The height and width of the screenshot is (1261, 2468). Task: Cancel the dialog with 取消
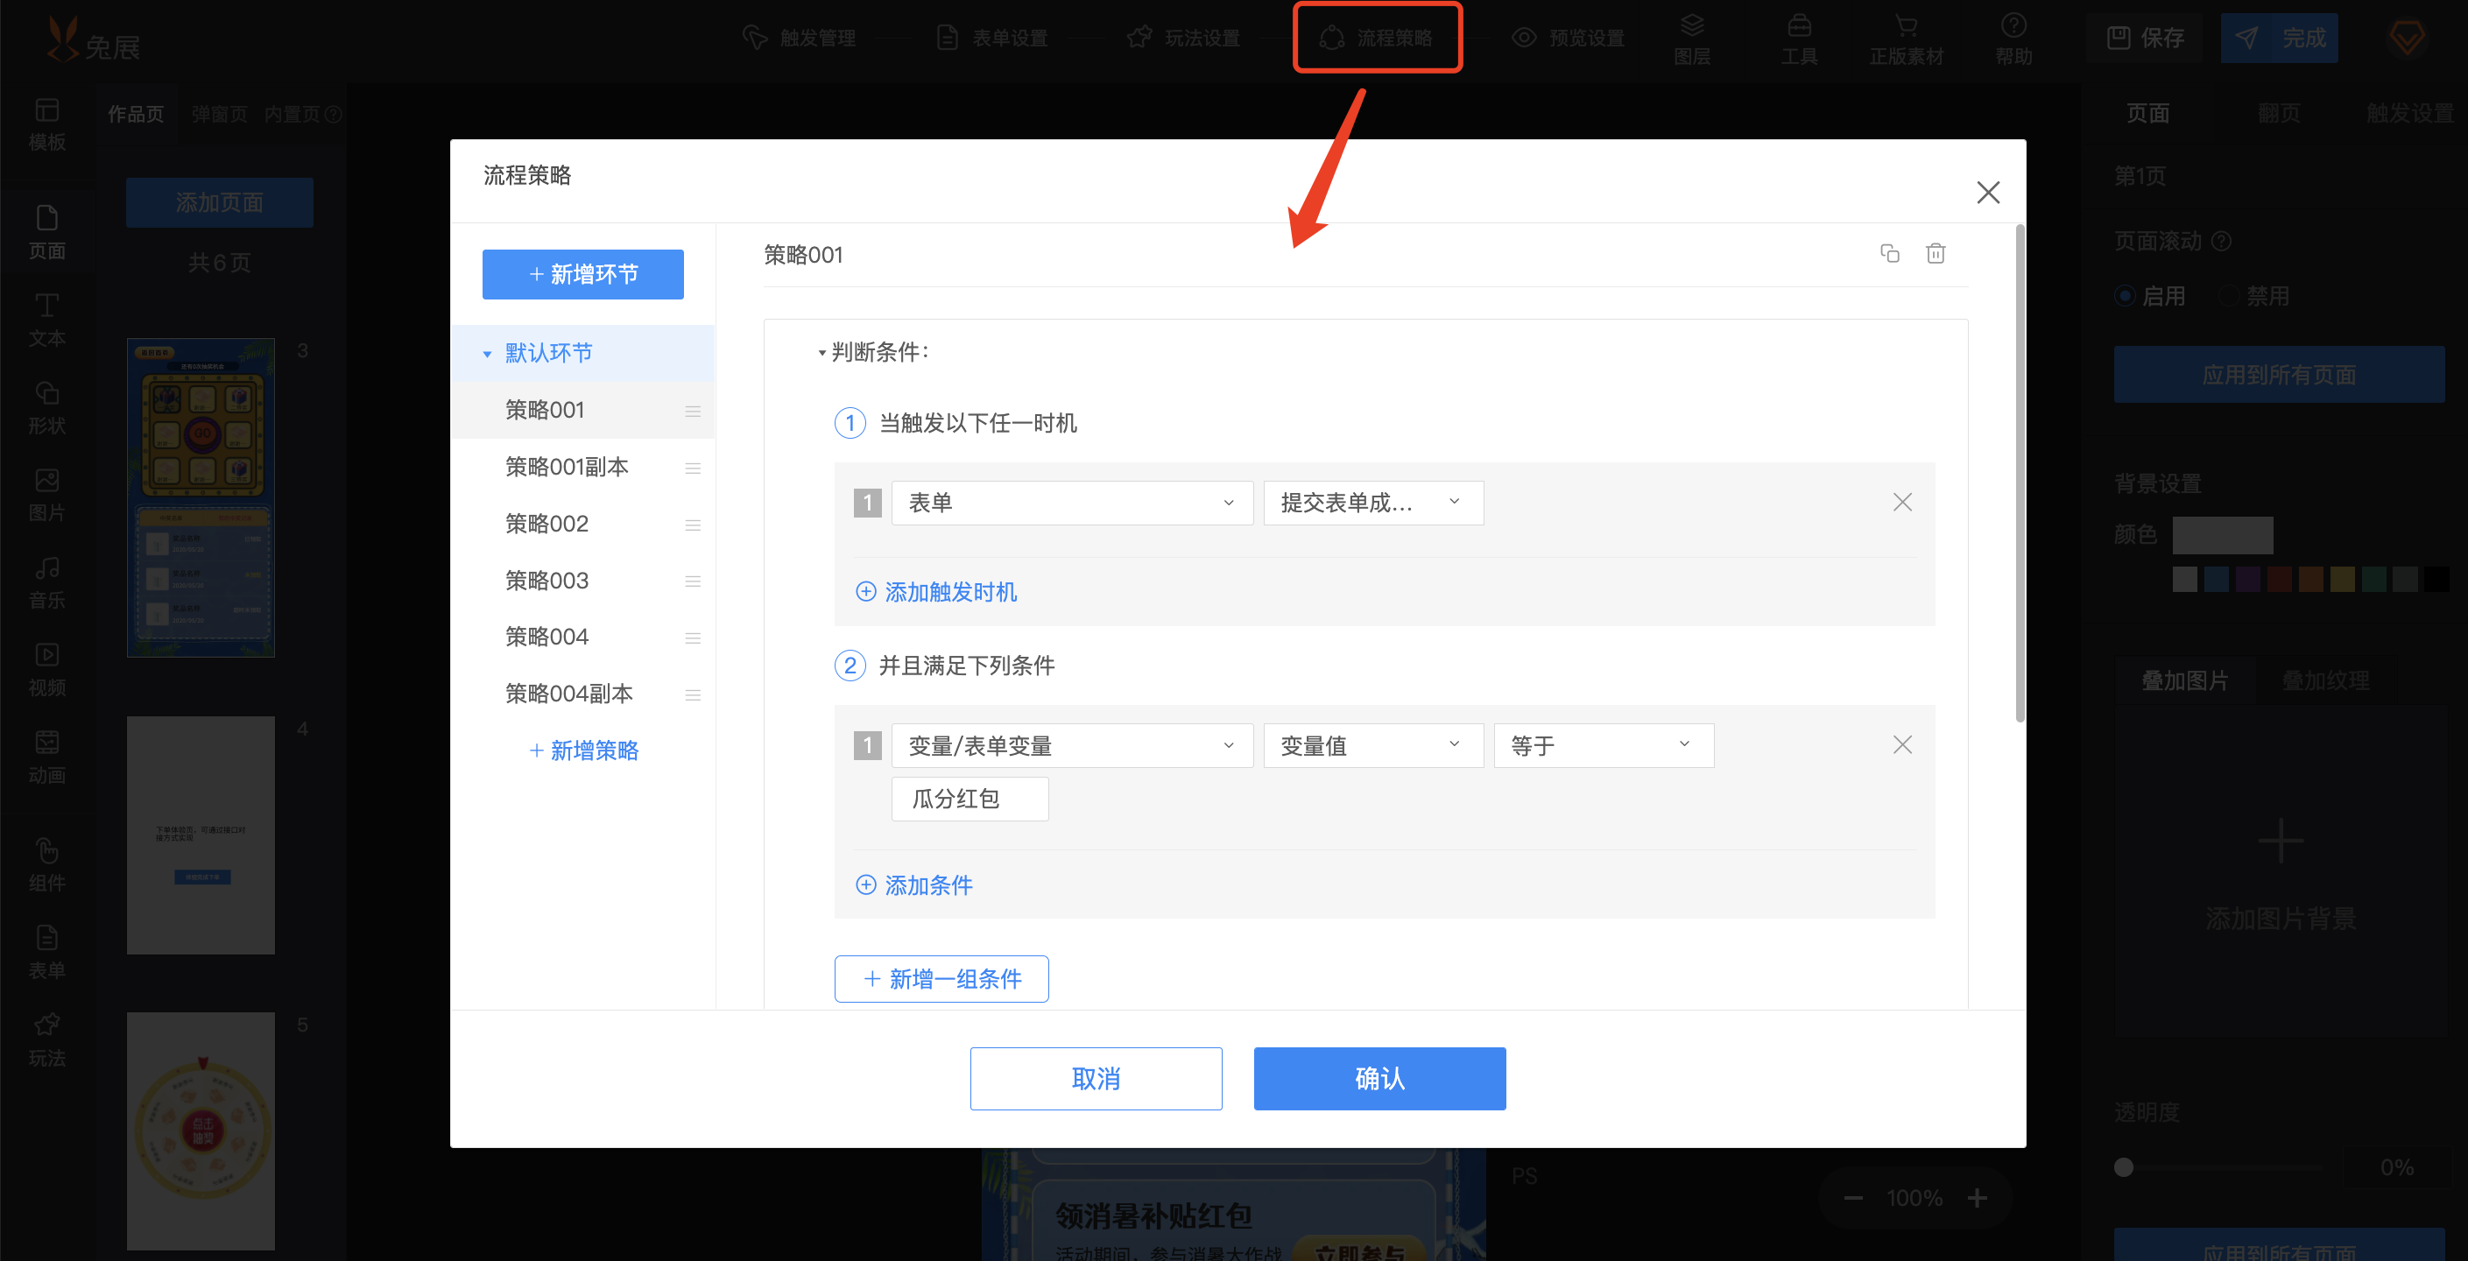click(x=1096, y=1079)
